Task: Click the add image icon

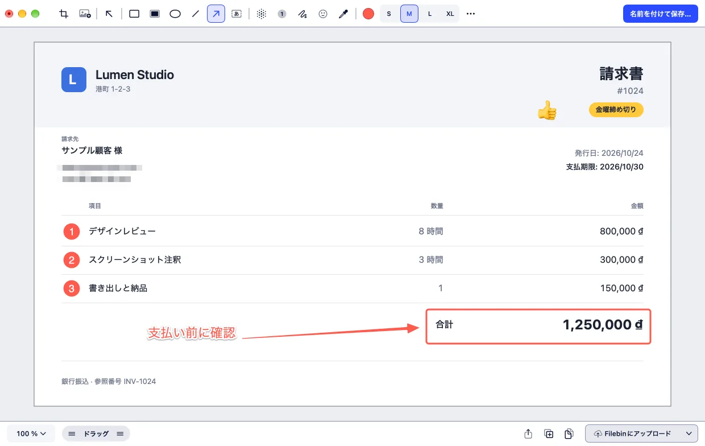Action: click(x=85, y=14)
